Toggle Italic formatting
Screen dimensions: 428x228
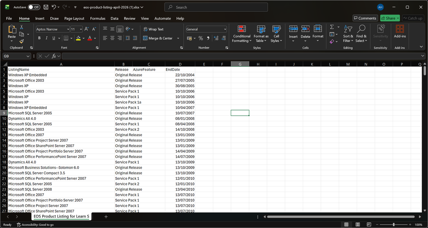click(x=46, y=38)
